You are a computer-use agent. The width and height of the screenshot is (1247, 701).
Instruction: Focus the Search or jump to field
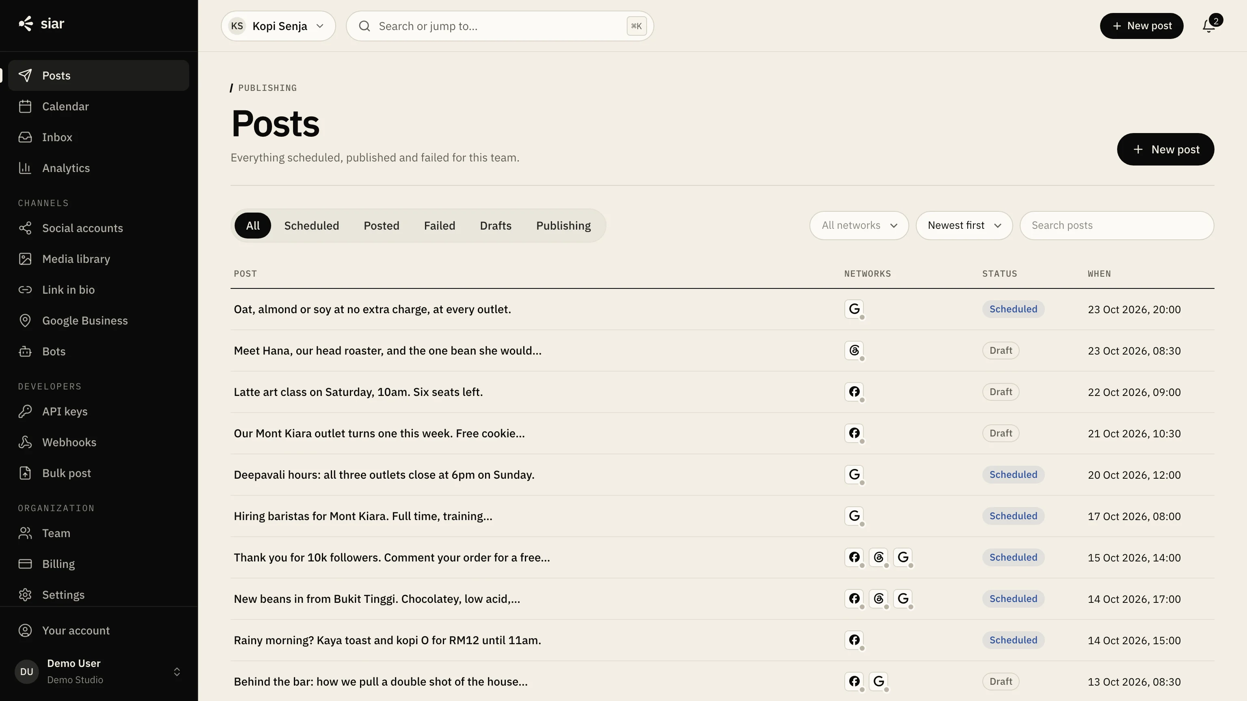[x=500, y=26]
